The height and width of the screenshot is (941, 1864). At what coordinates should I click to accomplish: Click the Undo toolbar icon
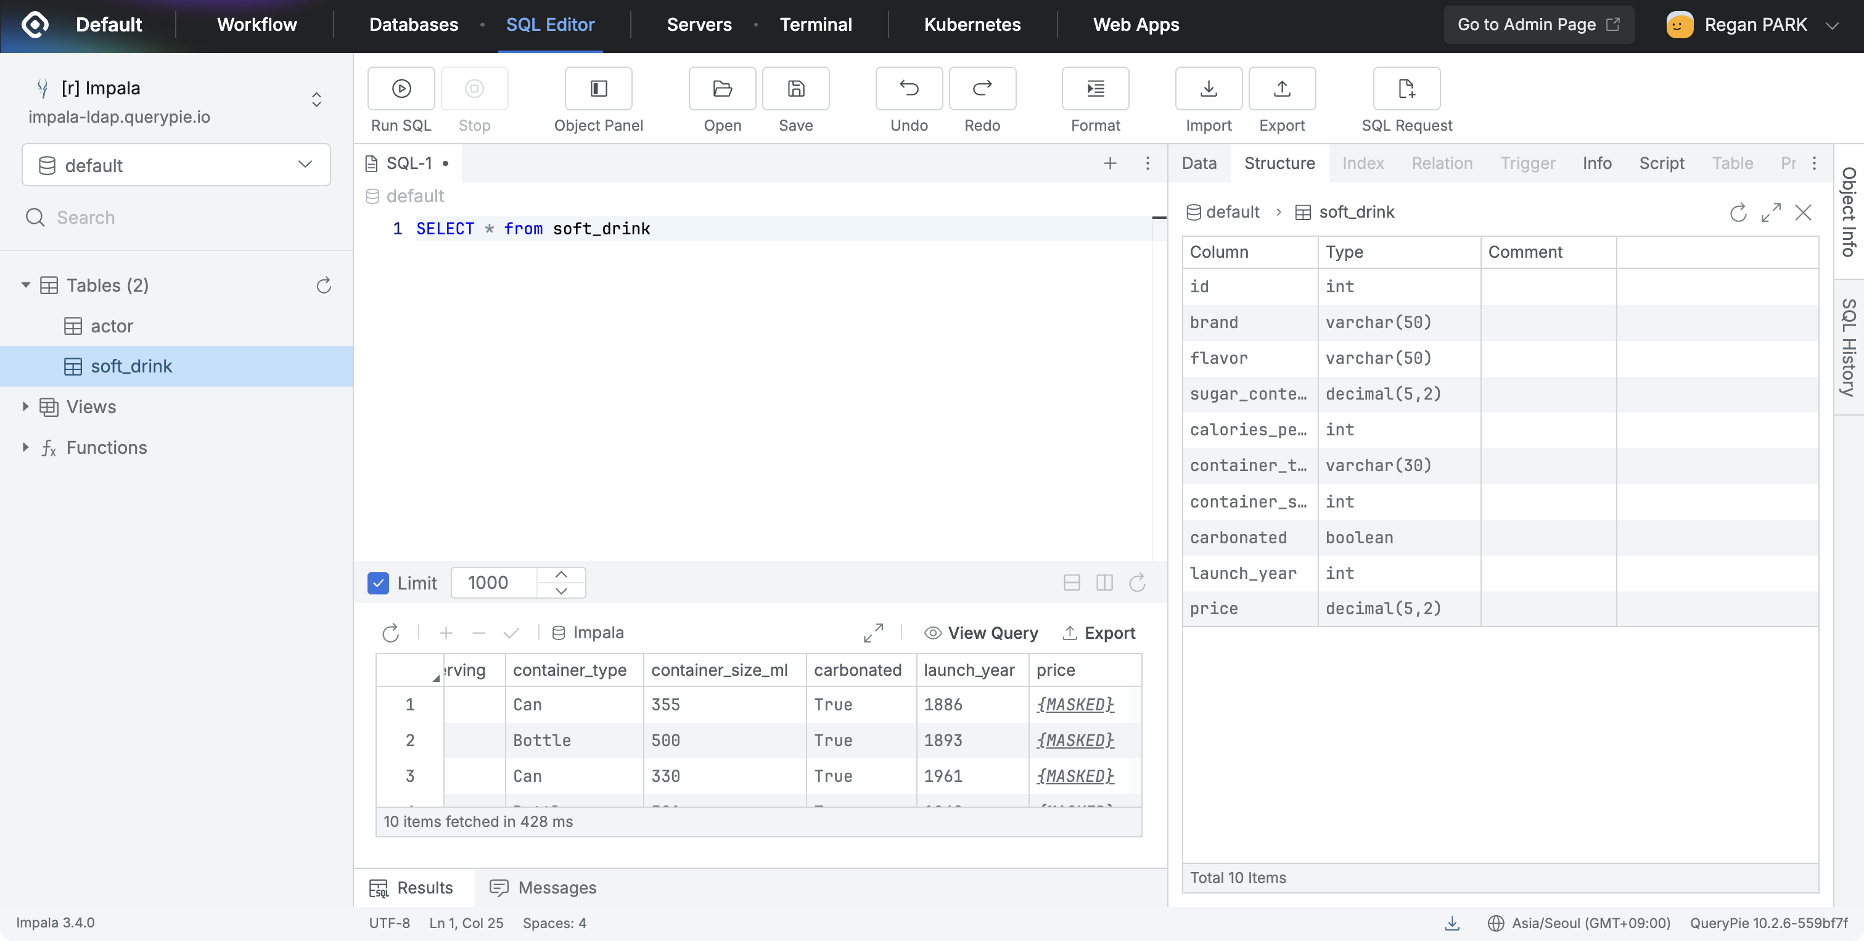[908, 88]
